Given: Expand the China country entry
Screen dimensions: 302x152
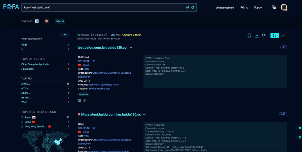Looking at the screenshot, I should tap(23, 122).
